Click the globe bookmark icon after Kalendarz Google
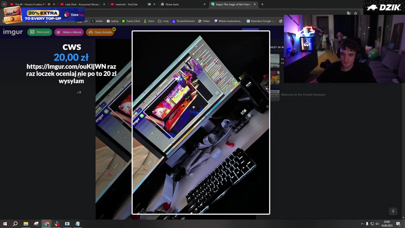405x228 pixels. click(x=281, y=21)
